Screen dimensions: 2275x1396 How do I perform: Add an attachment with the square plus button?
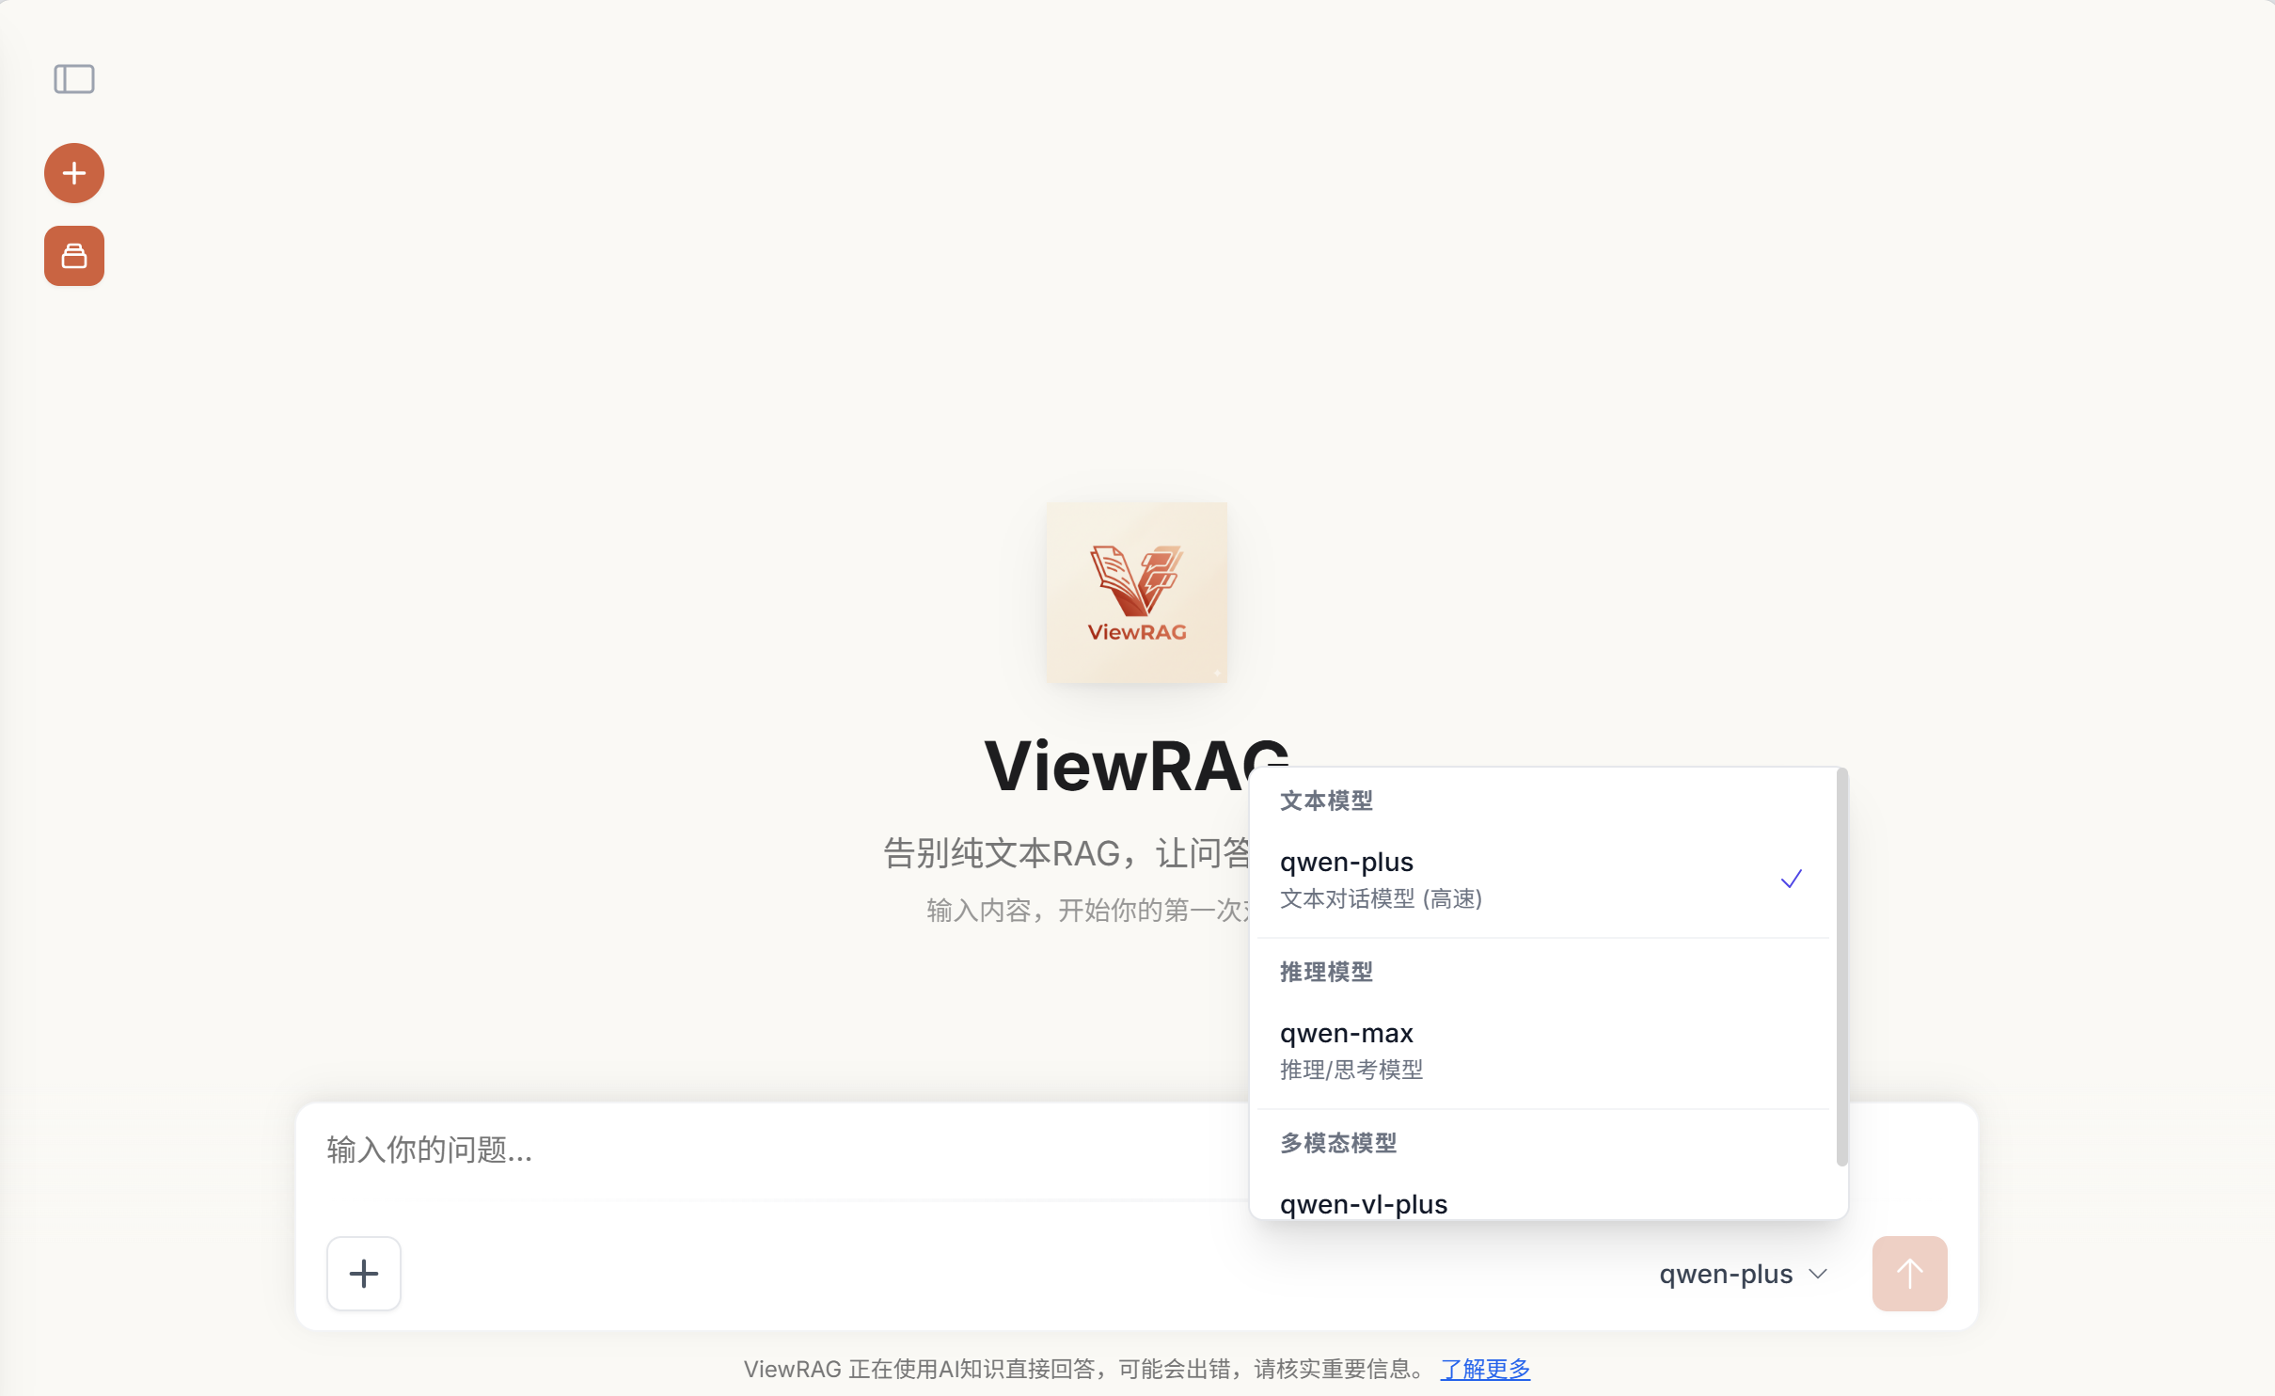tap(364, 1274)
